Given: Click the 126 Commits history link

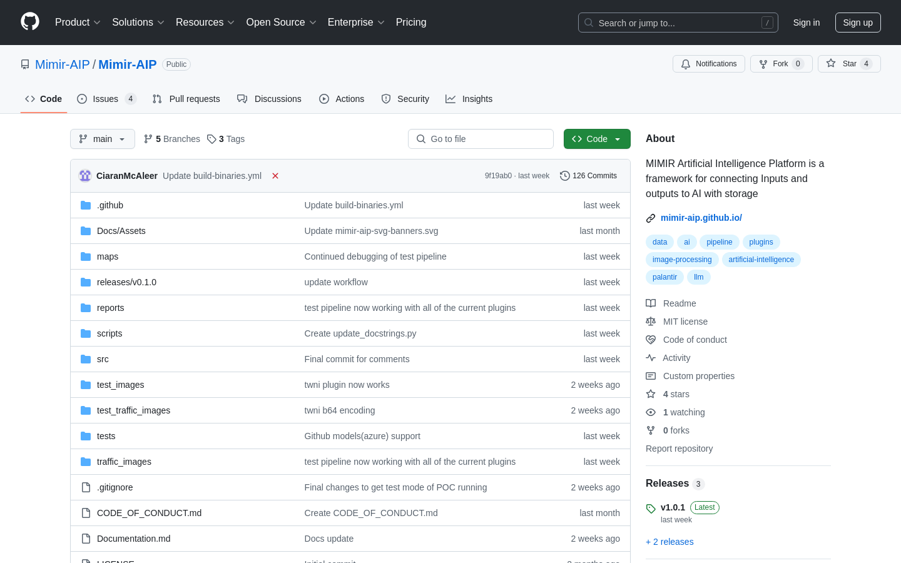Looking at the screenshot, I should (588, 176).
